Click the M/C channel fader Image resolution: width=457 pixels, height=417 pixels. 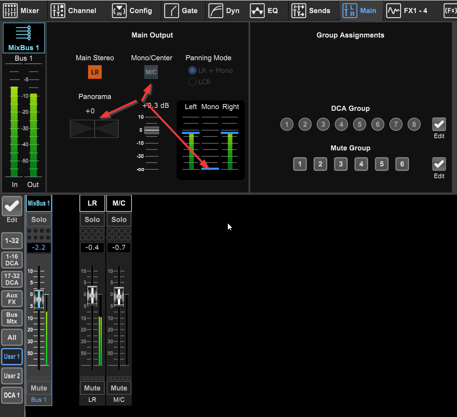[x=119, y=297]
